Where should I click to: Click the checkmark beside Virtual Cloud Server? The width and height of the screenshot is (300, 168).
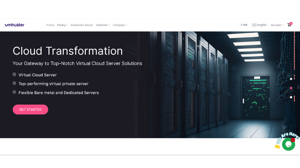point(14,75)
